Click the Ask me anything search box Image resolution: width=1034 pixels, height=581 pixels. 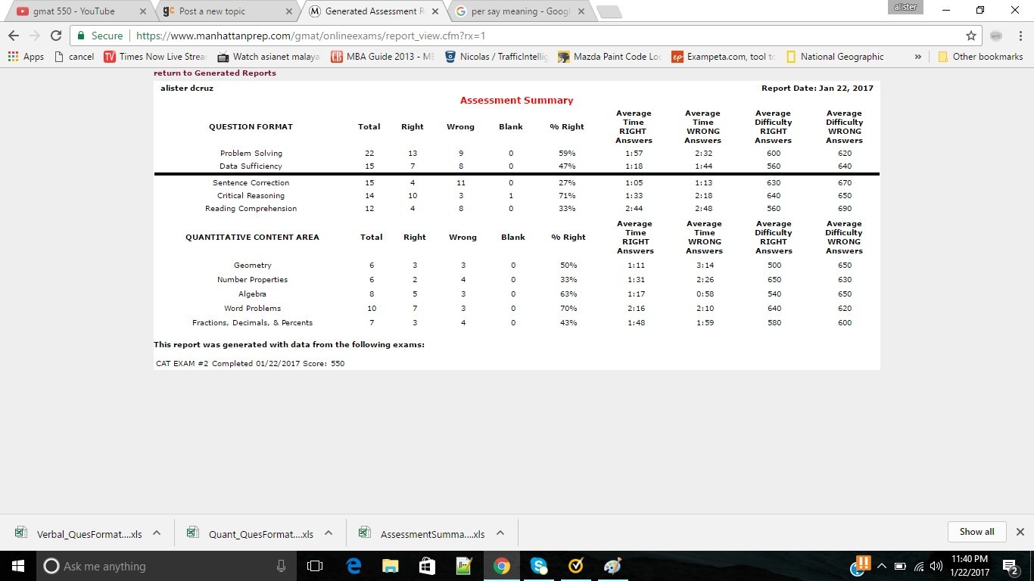pos(159,566)
